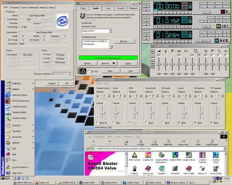This screenshot has width=232, height=185.
Task: Open the Vienna 2.1 shortcut icon
Action: [202, 169]
